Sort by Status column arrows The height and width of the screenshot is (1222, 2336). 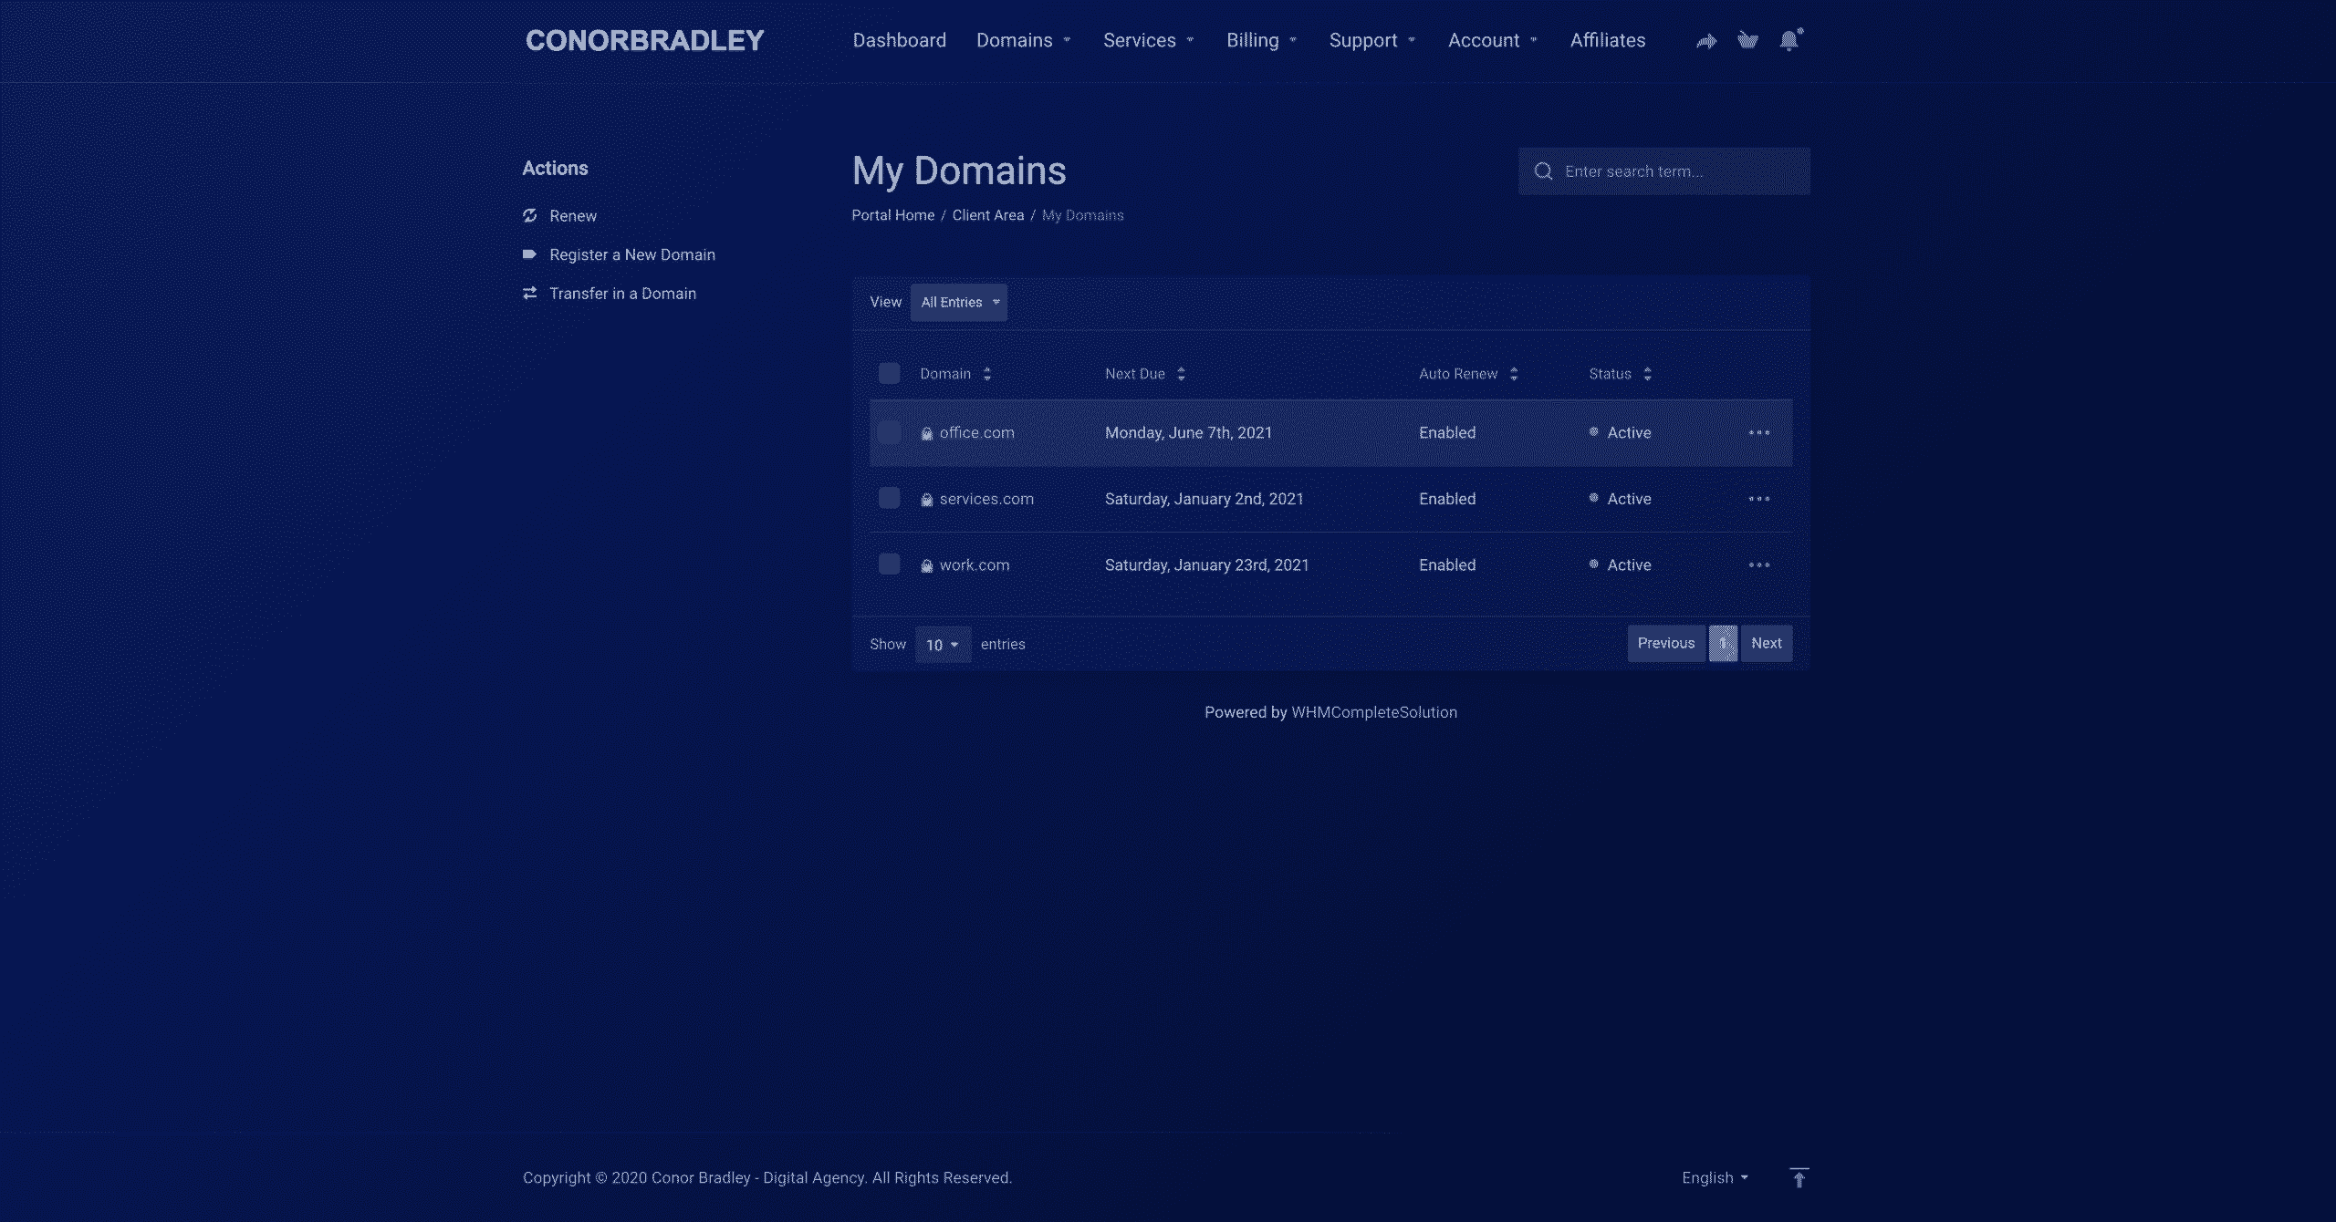pos(1647,374)
